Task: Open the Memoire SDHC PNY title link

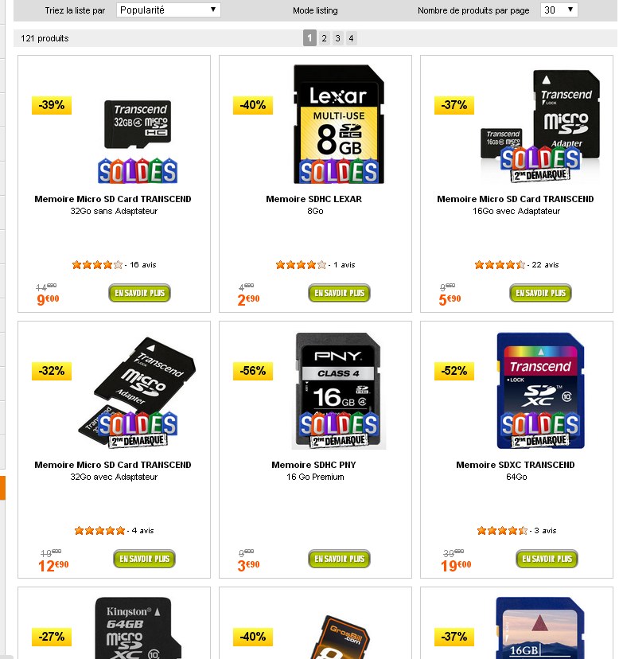Action: pyautogui.click(x=313, y=465)
